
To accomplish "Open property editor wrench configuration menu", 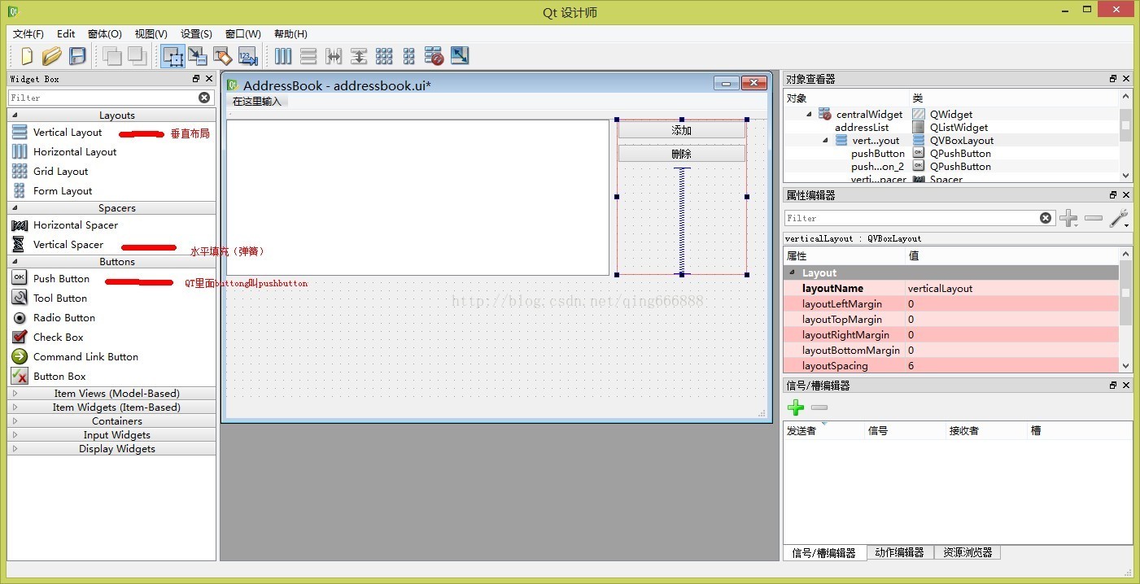I will 1119,218.
